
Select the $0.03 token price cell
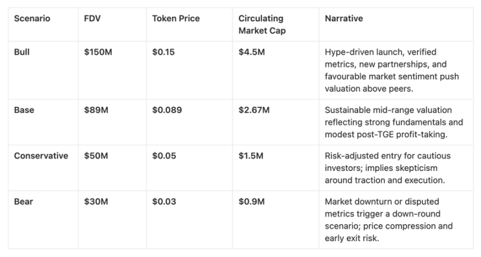pos(164,202)
